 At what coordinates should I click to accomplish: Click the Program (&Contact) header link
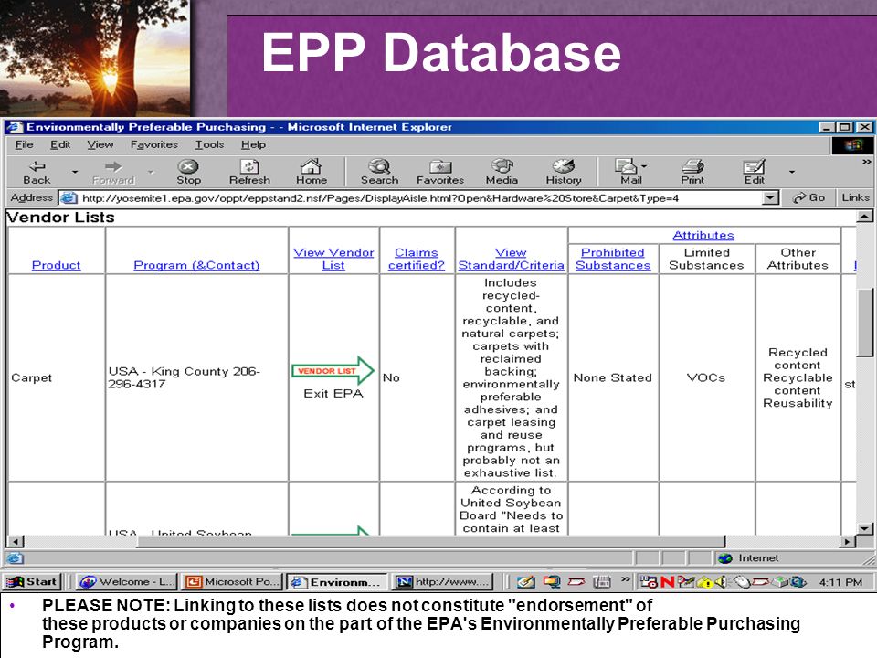(x=196, y=265)
